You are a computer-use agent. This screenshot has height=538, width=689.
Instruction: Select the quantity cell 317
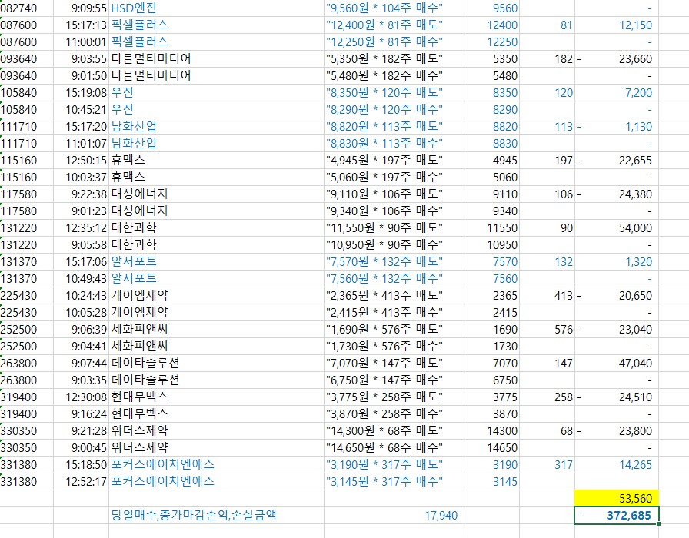click(547, 465)
